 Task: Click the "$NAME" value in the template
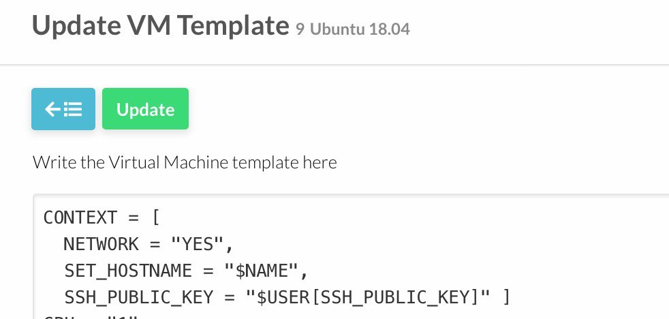point(261,271)
